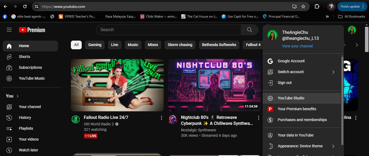Open options for Nightclub 80's video

pyautogui.click(x=259, y=118)
